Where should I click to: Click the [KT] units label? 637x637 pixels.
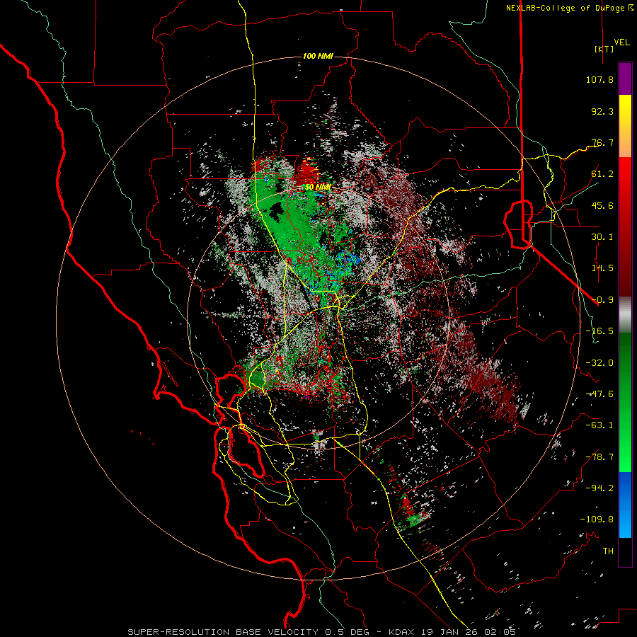pos(604,49)
